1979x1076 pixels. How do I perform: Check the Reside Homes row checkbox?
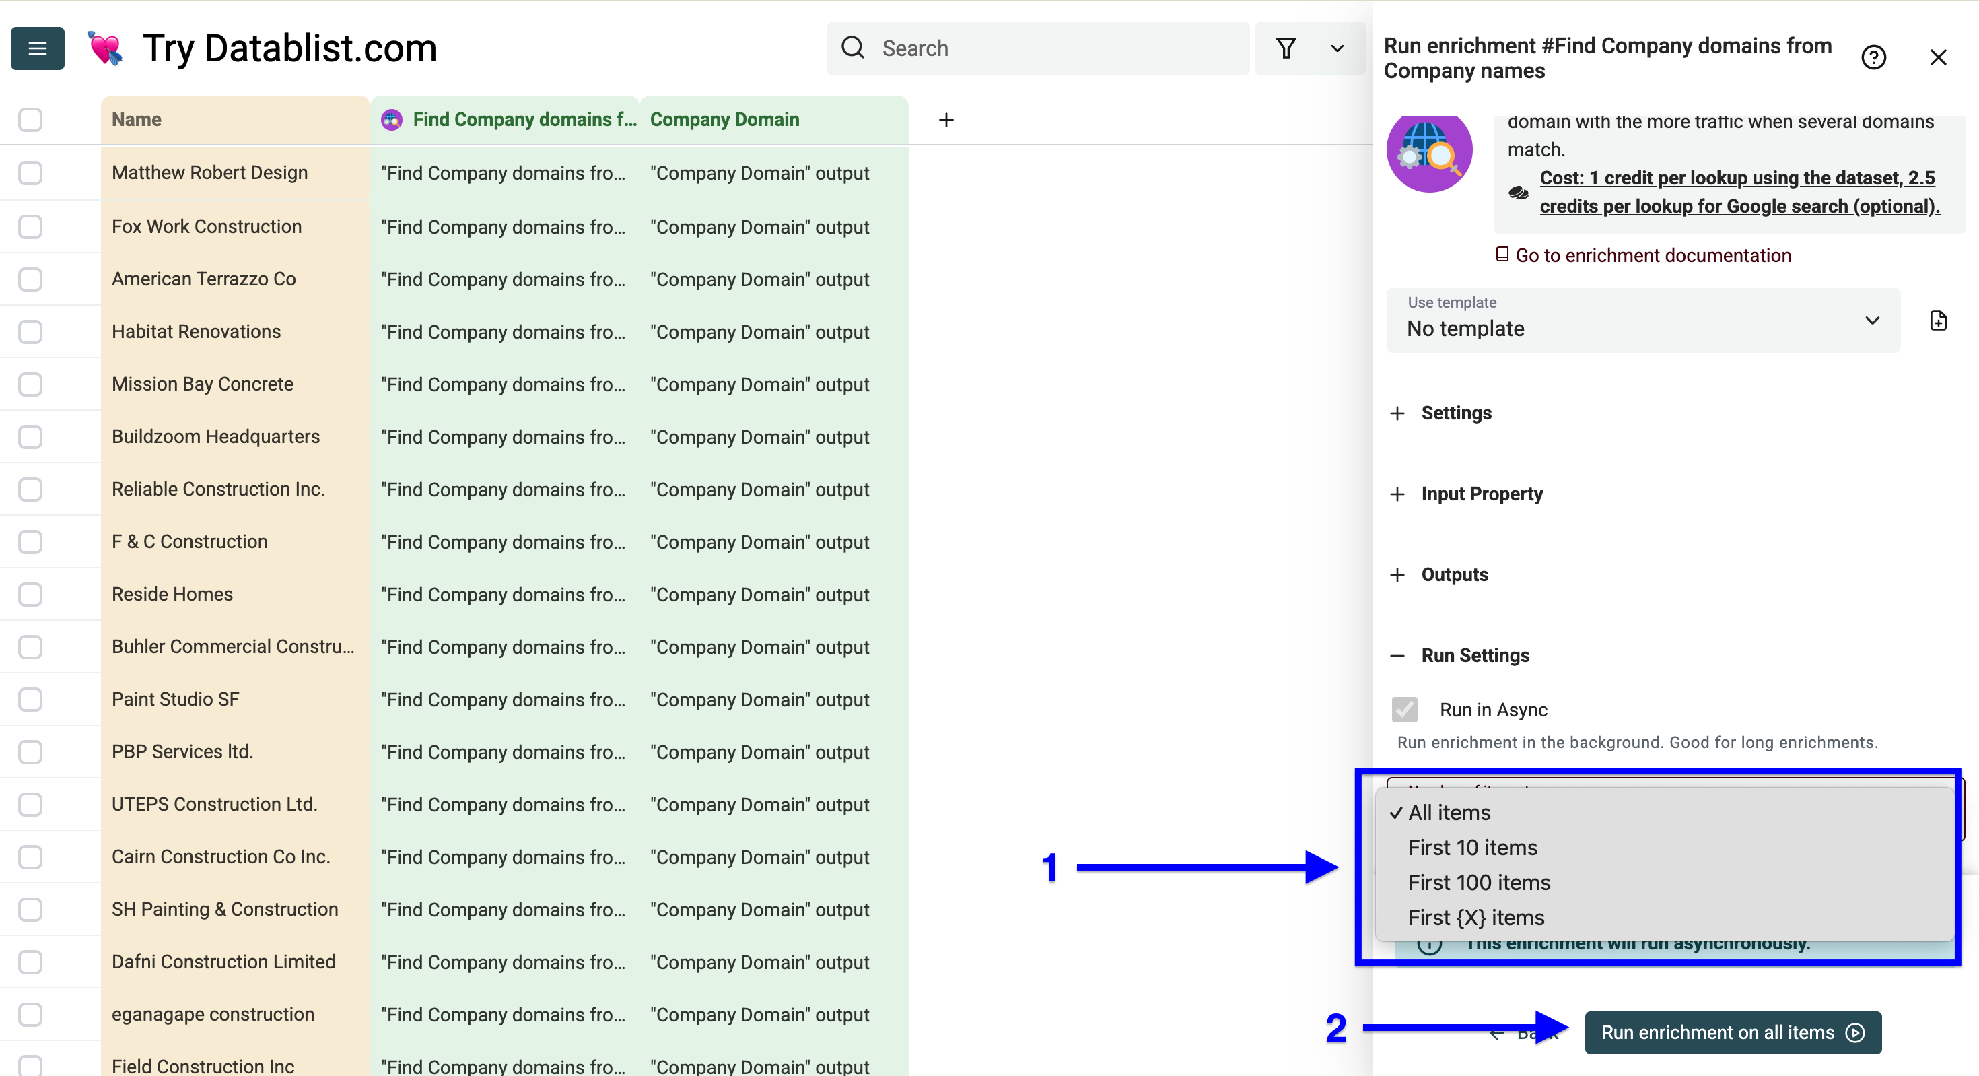click(x=30, y=594)
